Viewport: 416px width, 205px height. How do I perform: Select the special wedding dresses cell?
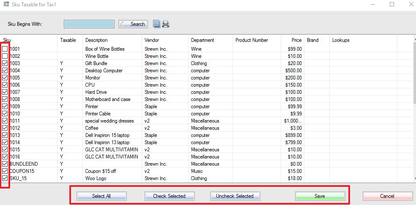pos(109,120)
